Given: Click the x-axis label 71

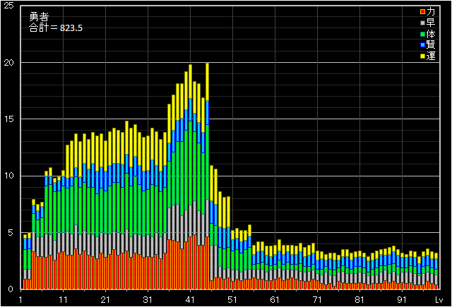Looking at the screenshot, I should click(317, 300).
